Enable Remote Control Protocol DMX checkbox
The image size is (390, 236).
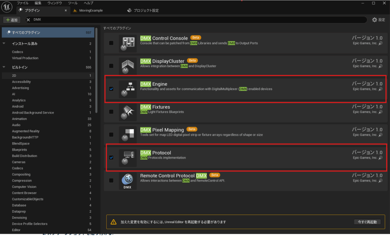coord(111,180)
